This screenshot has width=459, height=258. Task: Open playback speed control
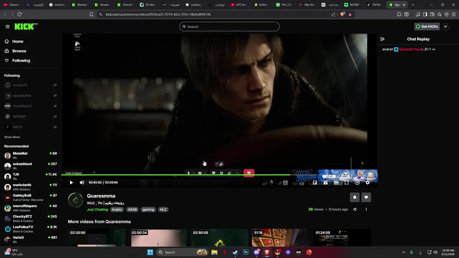[357, 183]
